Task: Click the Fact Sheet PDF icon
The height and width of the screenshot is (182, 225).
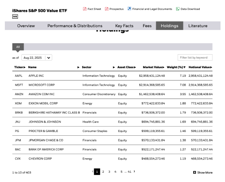Action: point(85,9)
